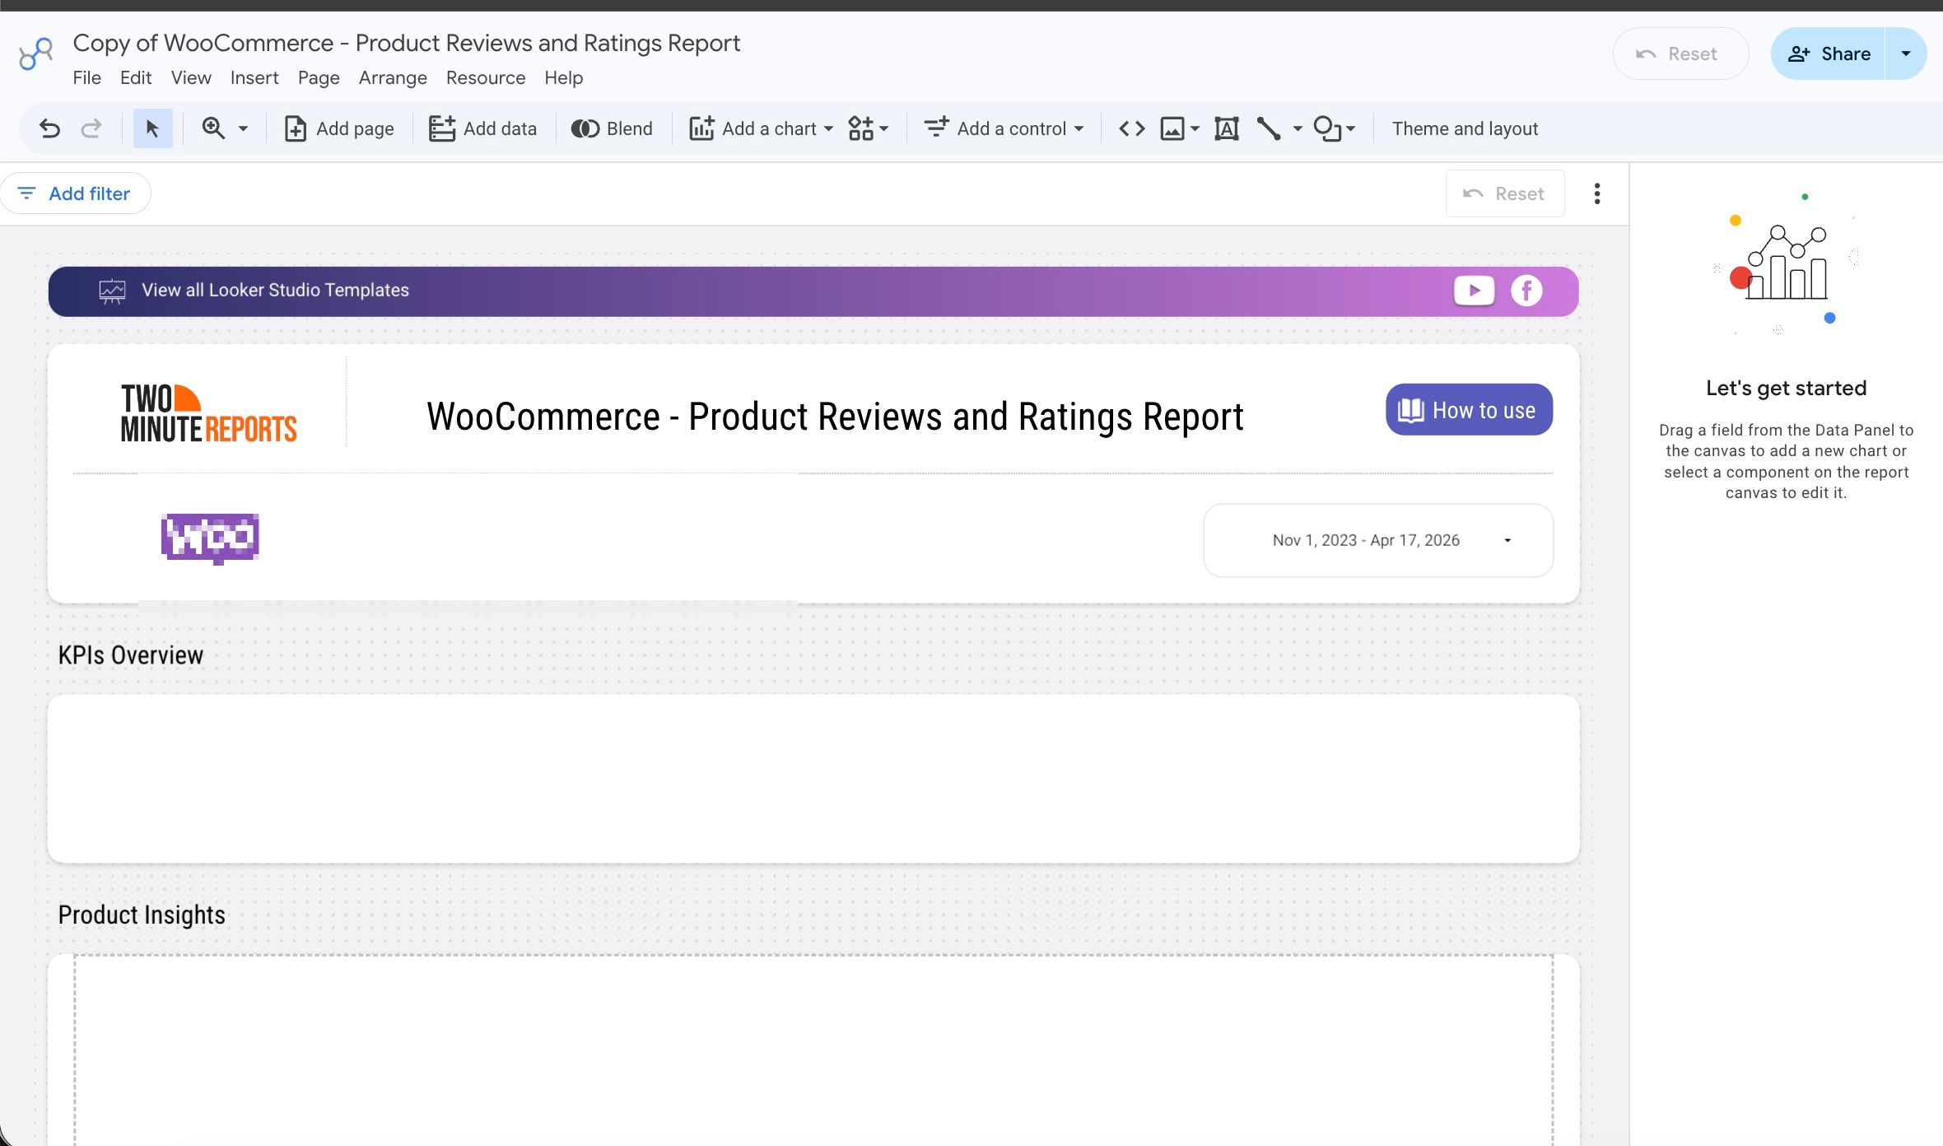Click the Facebook icon in banner
1943x1146 pixels.
click(x=1526, y=291)
